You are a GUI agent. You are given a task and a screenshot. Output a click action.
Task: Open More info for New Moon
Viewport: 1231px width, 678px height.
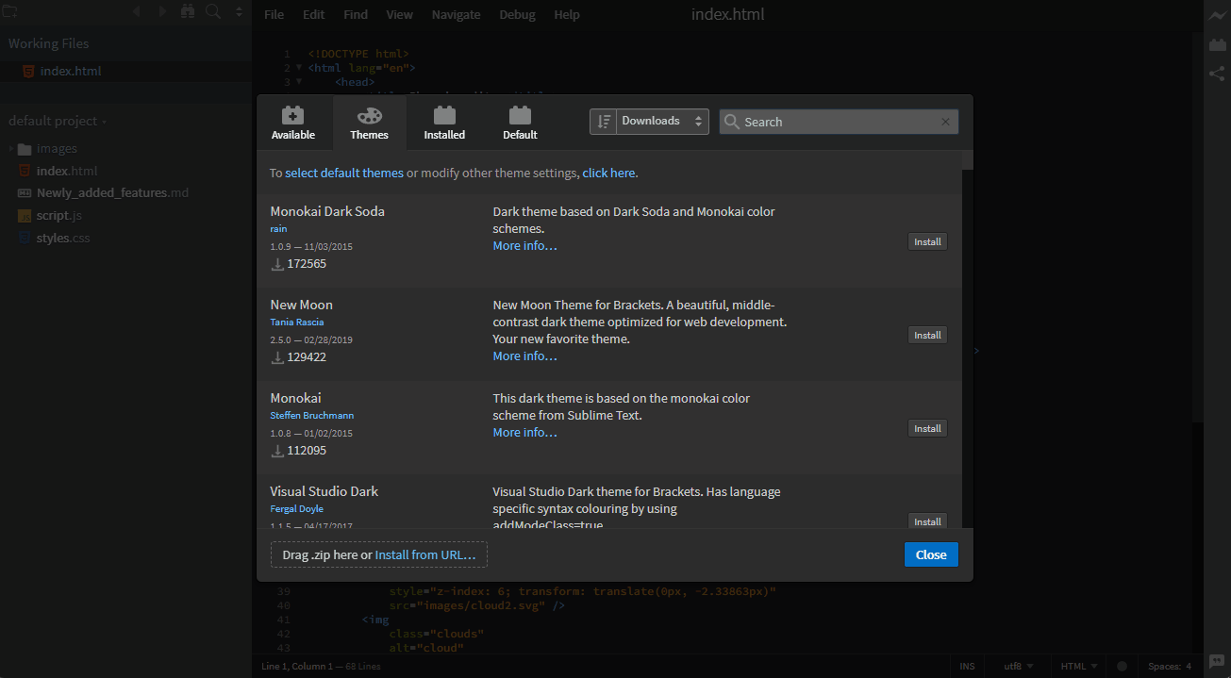(524, 356)
